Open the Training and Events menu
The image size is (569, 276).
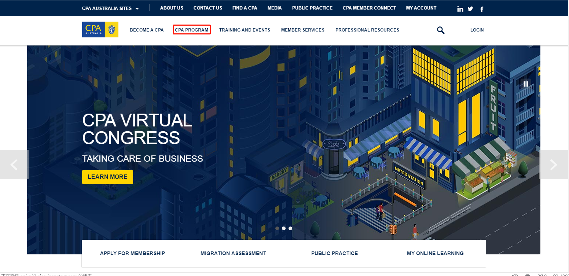point(245,30)
